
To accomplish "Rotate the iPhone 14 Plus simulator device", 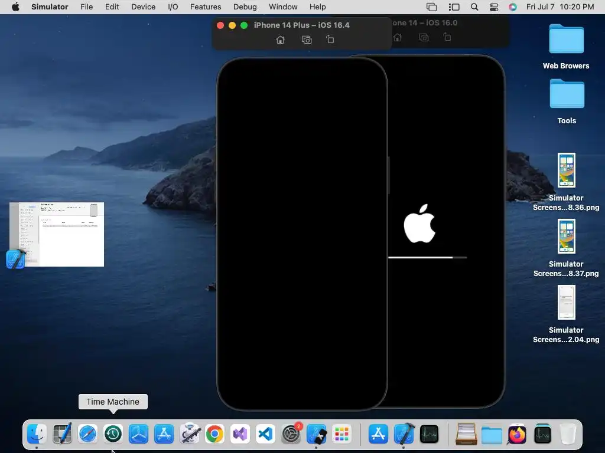I will tap(330, 40).
